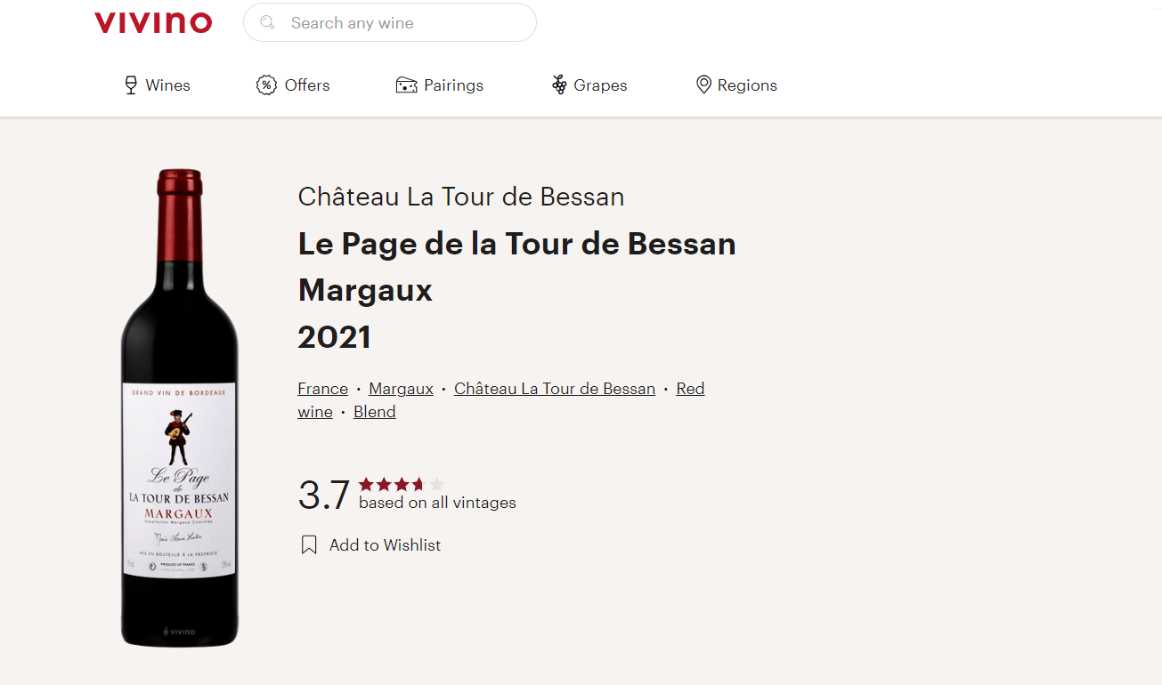Open the Regions menu
The width and height of the screenshot is (1162, 685).
point(747,85)
